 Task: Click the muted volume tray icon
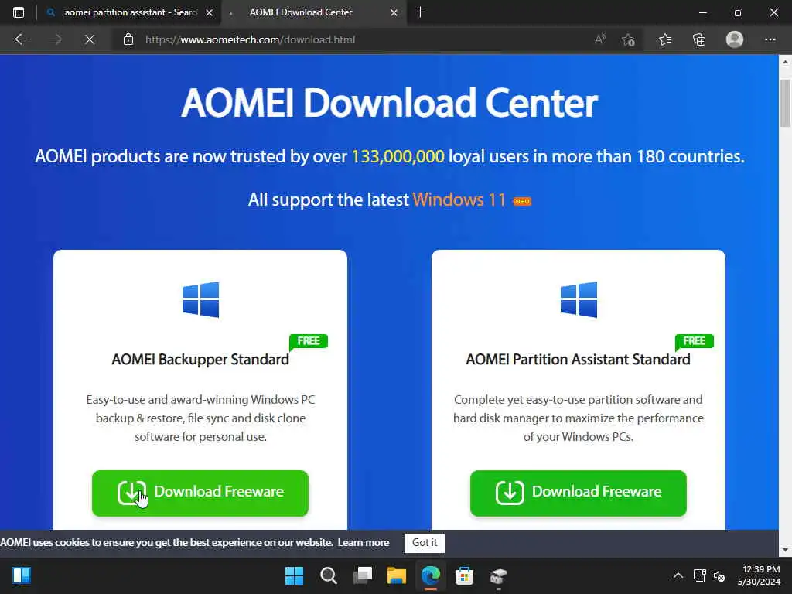click(719, 575)
